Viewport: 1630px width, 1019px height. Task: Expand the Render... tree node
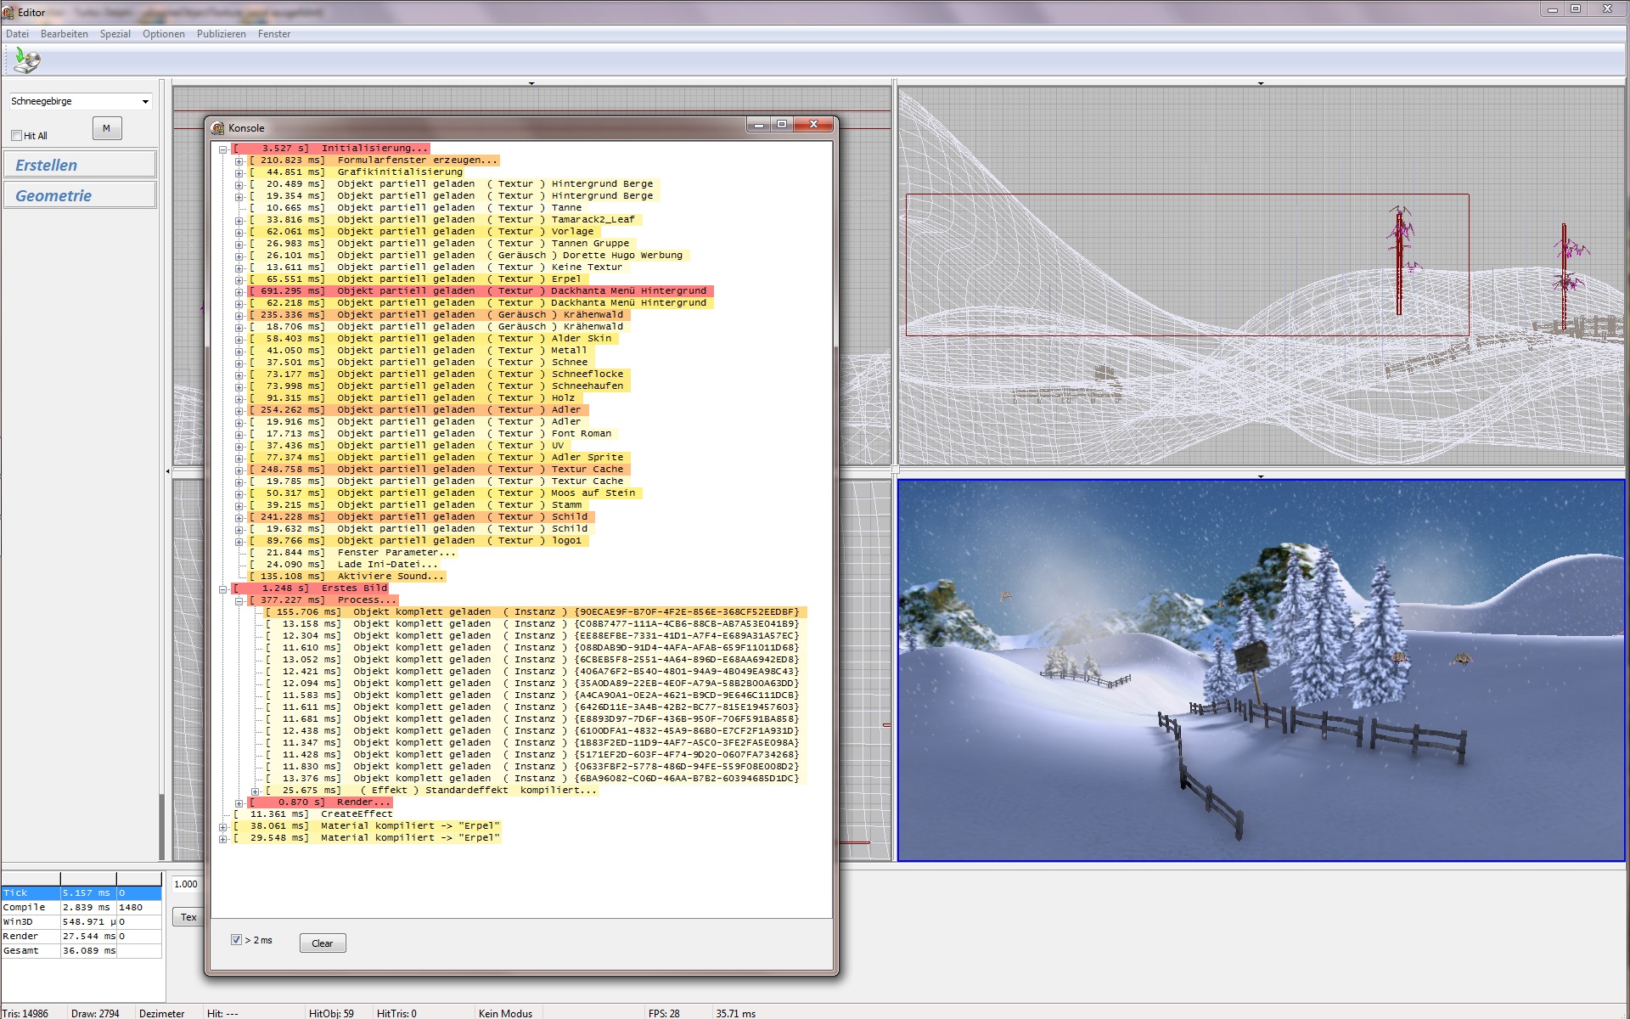[239, 802]
